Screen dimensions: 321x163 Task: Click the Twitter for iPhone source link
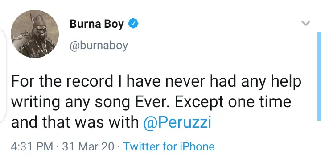pos(169,146)
